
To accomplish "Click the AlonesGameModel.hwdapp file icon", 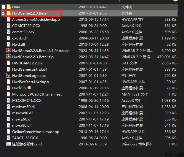I will (x=9, y=19).
